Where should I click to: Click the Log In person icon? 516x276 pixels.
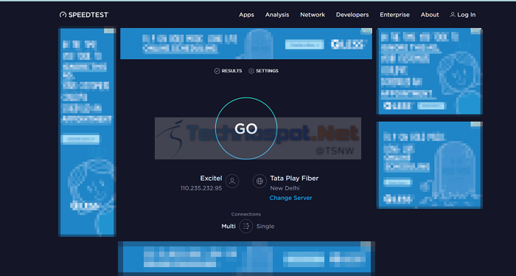(453, 15)
